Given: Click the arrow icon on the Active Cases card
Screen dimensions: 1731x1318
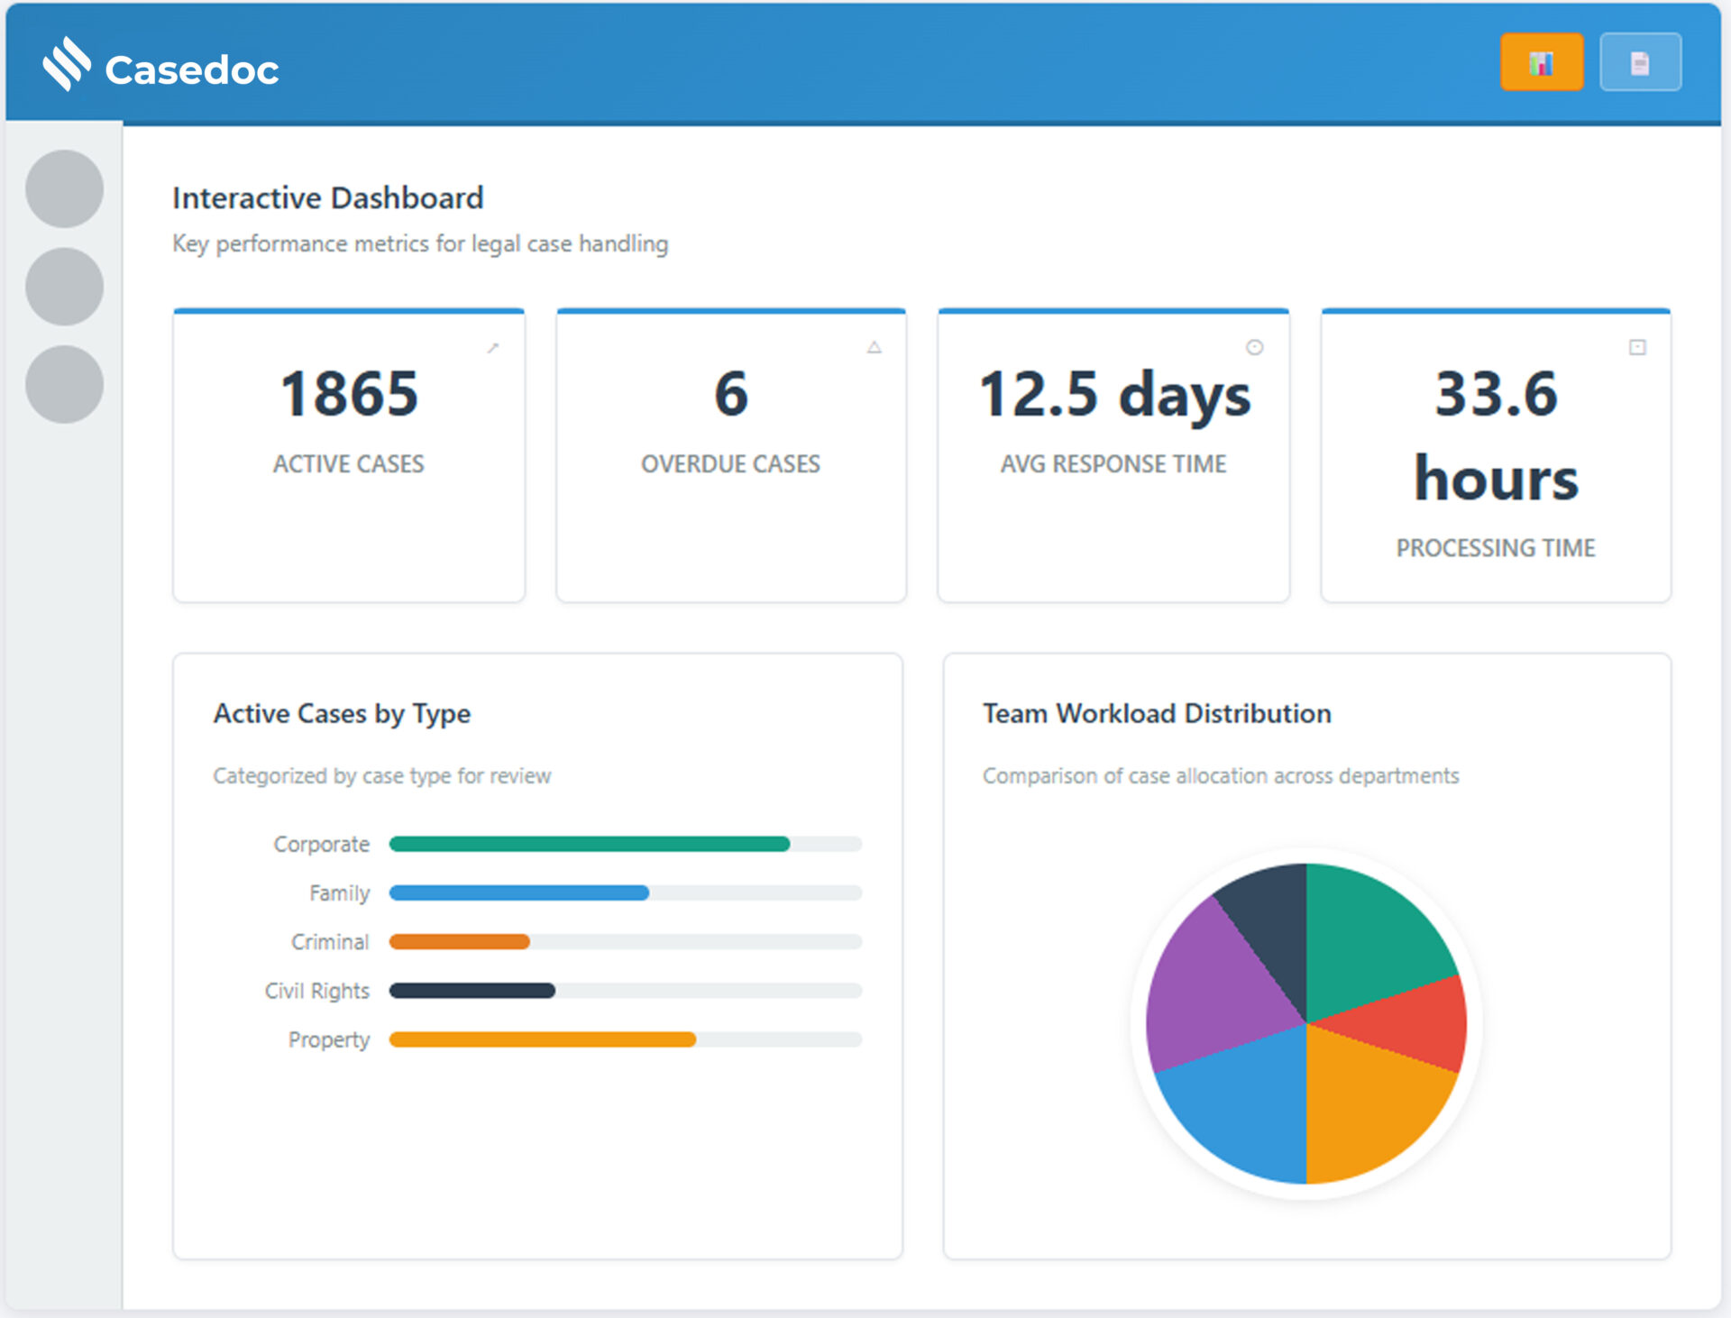Looking at the screenshot, I should [x=493, y=348].
